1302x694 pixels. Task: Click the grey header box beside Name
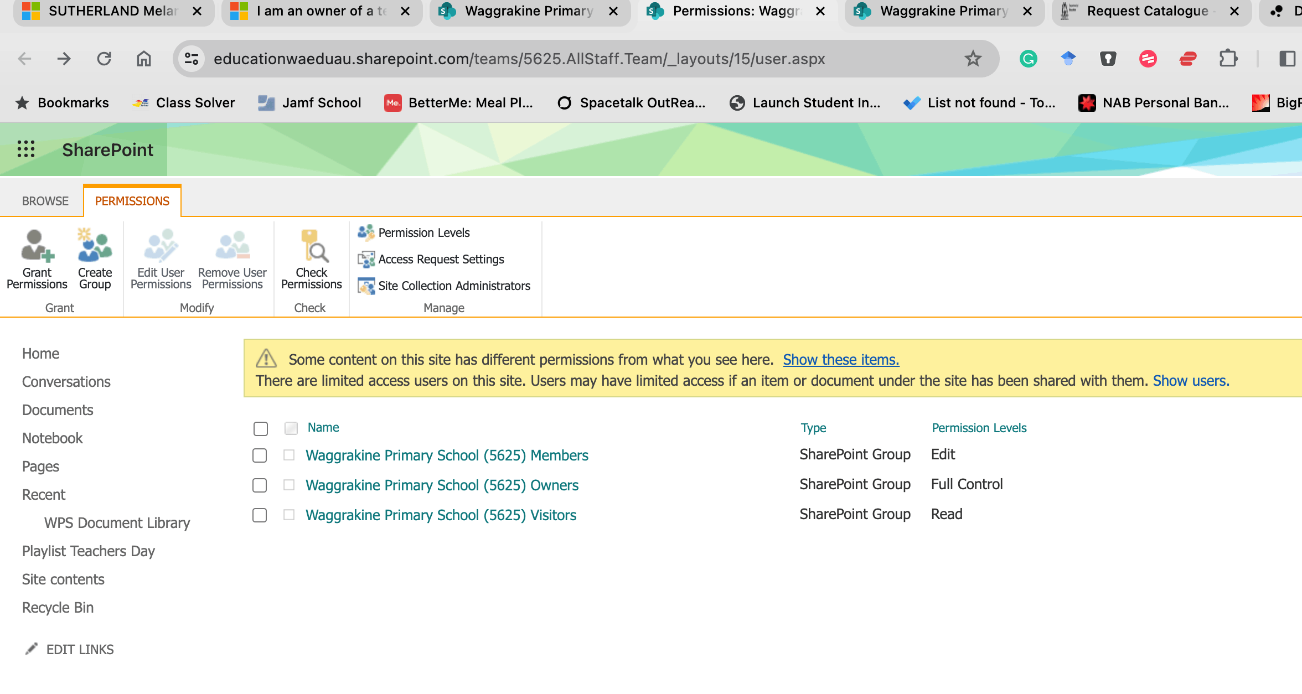point(291,428)
